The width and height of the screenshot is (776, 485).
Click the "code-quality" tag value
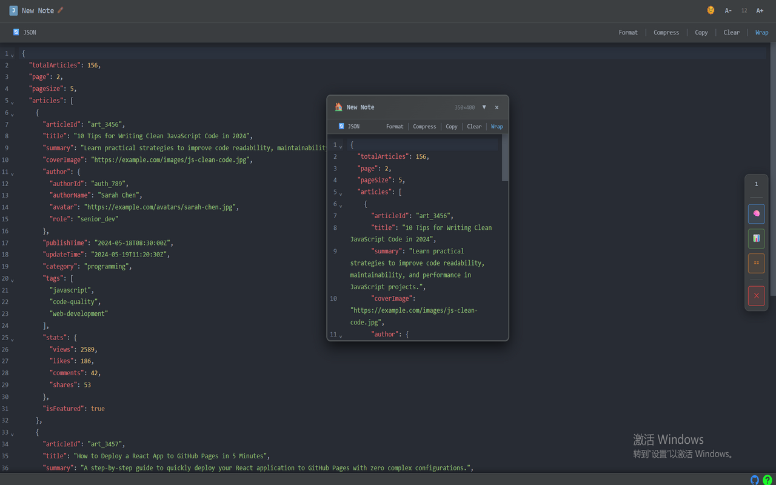click(x=75, y=301)
